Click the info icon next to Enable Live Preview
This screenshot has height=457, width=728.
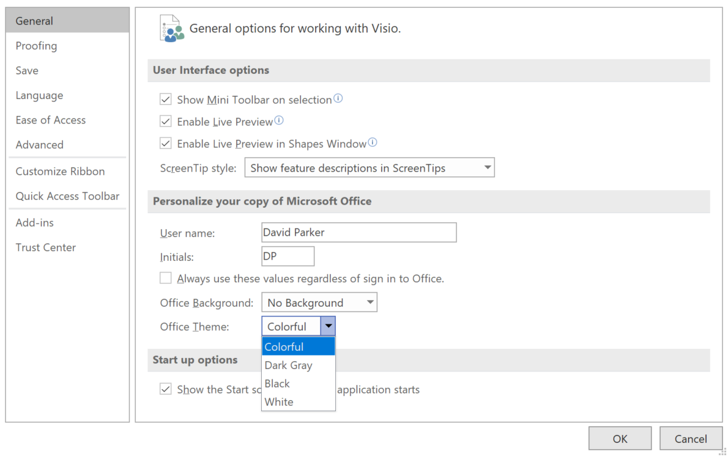click(279, 120)
